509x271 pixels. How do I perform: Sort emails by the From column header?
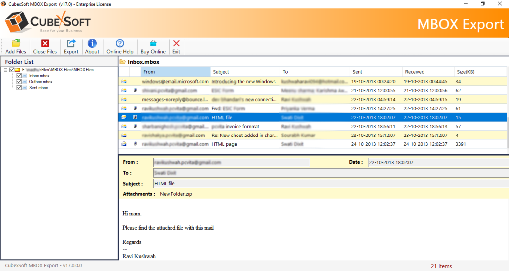click(175, 72)
